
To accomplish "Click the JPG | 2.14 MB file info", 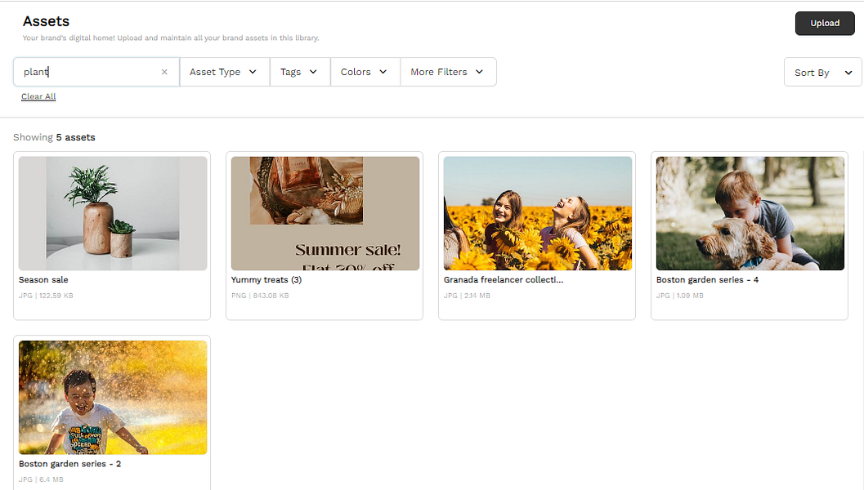I will (x=467, y=296).
